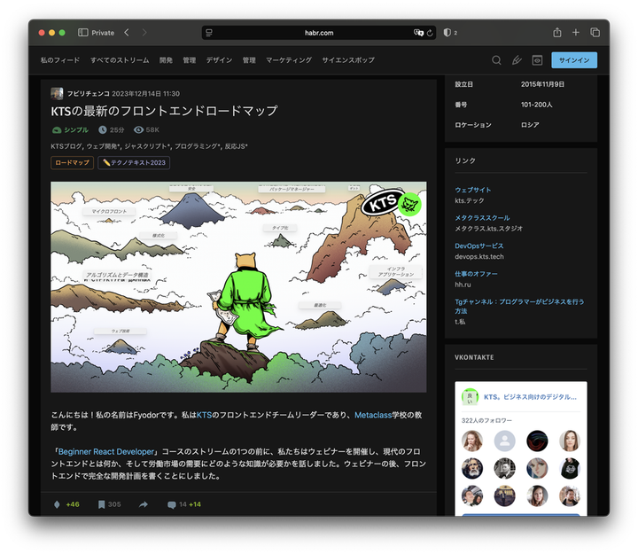This screenshot has height=554, width=638.
Task: Open the DevOpsサービス sidebar link
Action: 478,246
